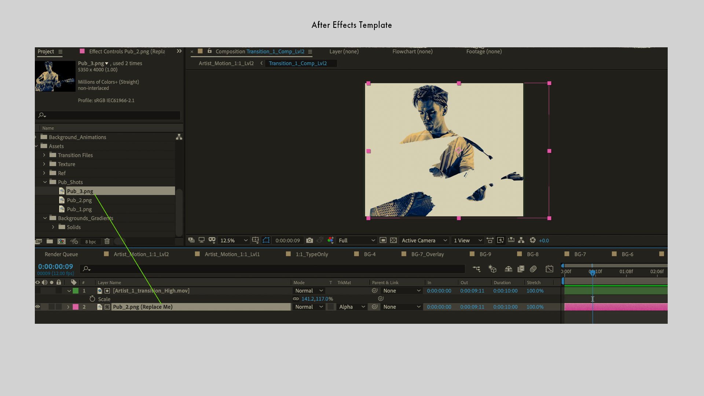Image resolution: width=704 pixels, height=396 pixels.
Task: Open the composition flowchart icon in viewer bar
Action: click(521, 241)
